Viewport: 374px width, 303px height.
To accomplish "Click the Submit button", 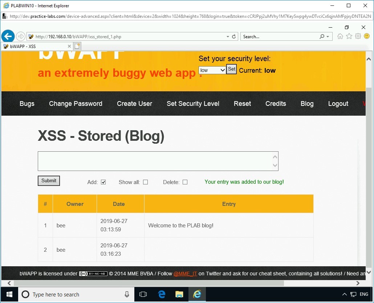I will [x=48, y=181].
